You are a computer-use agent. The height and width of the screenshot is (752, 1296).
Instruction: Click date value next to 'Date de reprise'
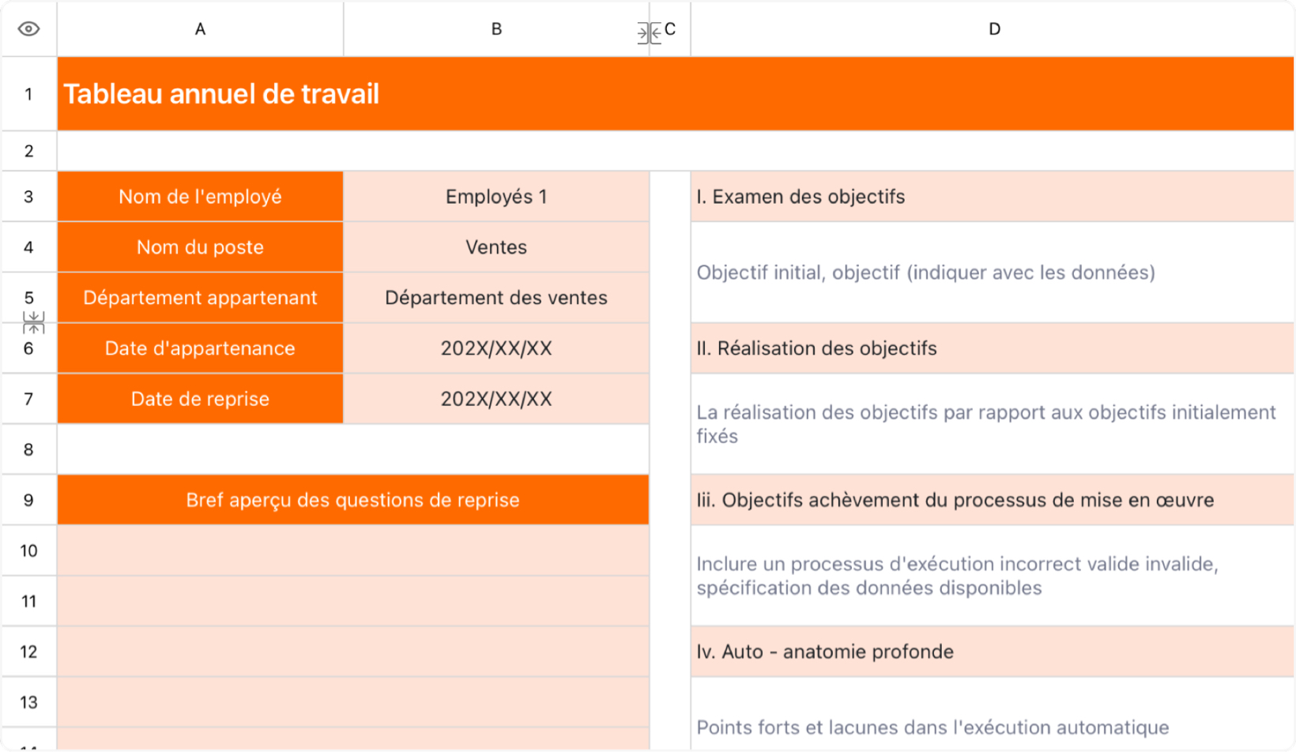[x=496, y=399]
